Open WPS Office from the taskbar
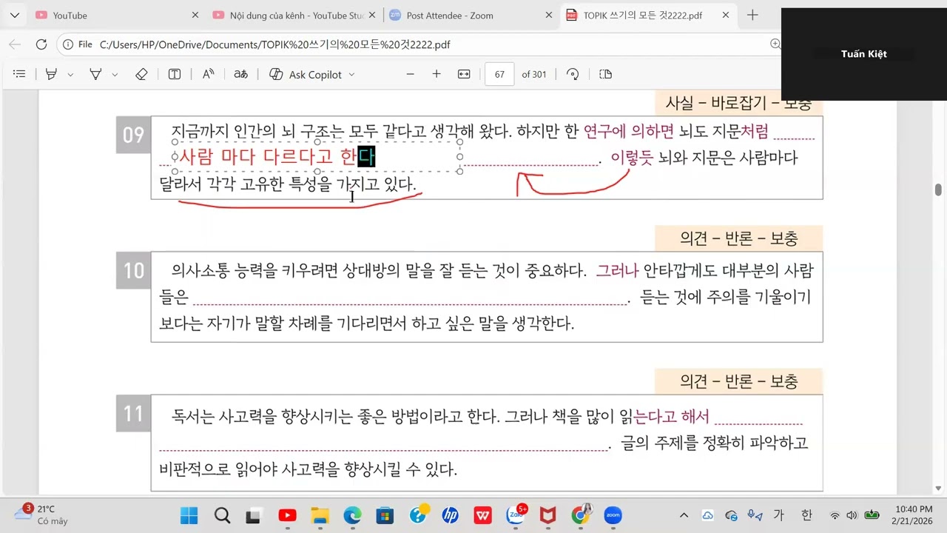947x533 pixels. click(483, 515)
